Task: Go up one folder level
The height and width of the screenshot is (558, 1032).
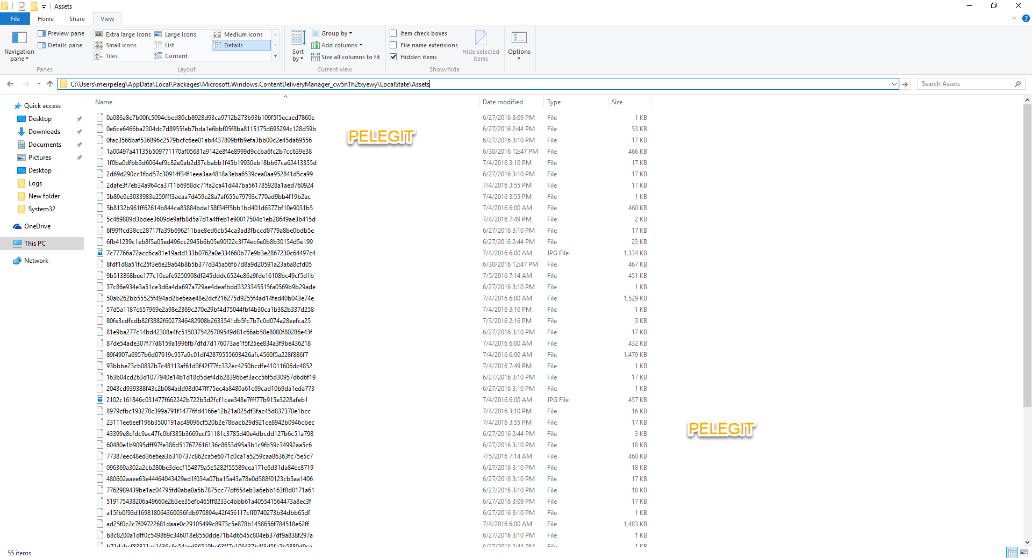Action: (x=50, y=84)
